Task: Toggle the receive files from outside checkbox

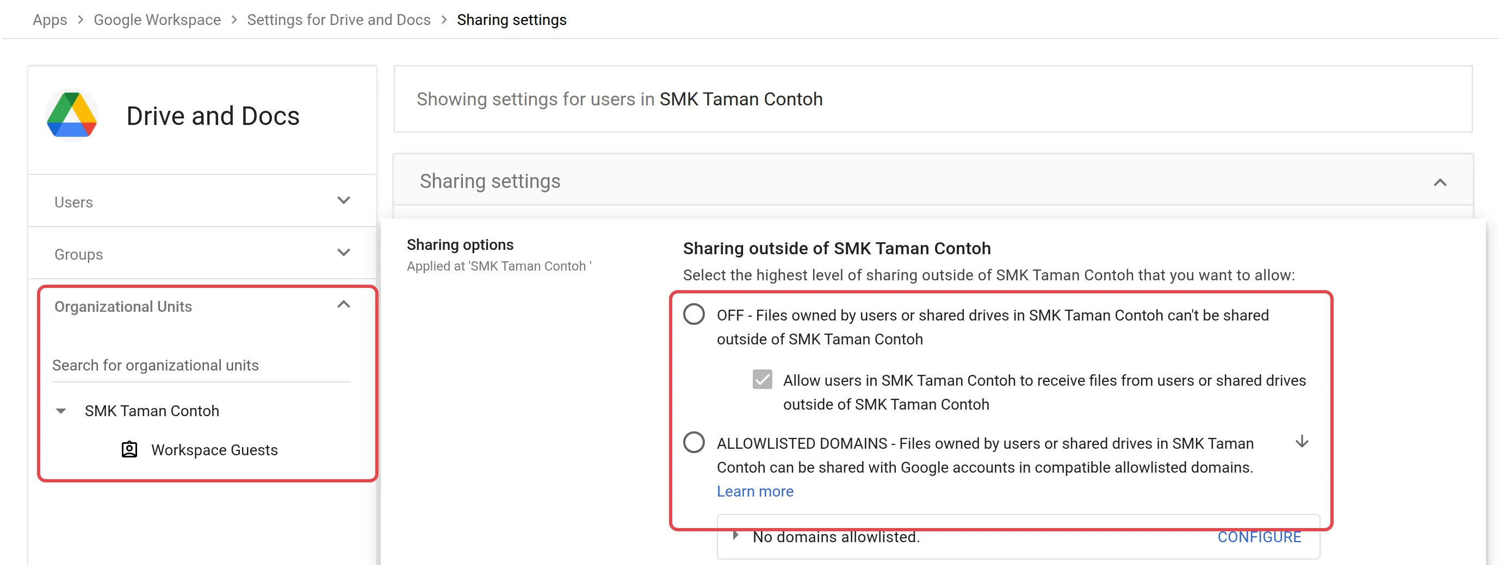Action: click(761, 380)
